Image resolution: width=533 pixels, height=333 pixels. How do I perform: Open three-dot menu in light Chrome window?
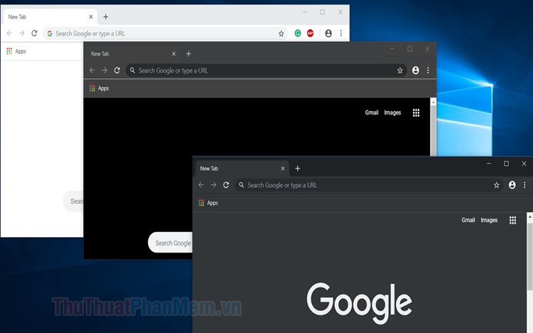point(341,33)
